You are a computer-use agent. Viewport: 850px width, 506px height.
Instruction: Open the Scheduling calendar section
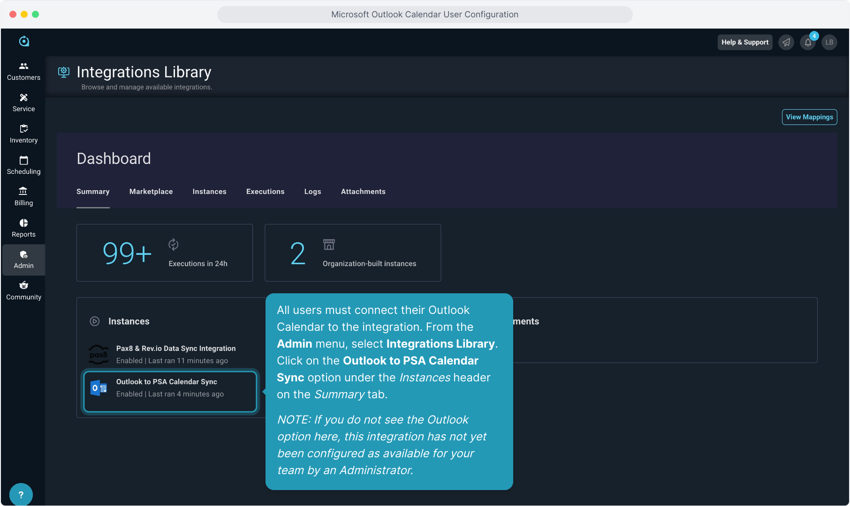click(23, 165)
